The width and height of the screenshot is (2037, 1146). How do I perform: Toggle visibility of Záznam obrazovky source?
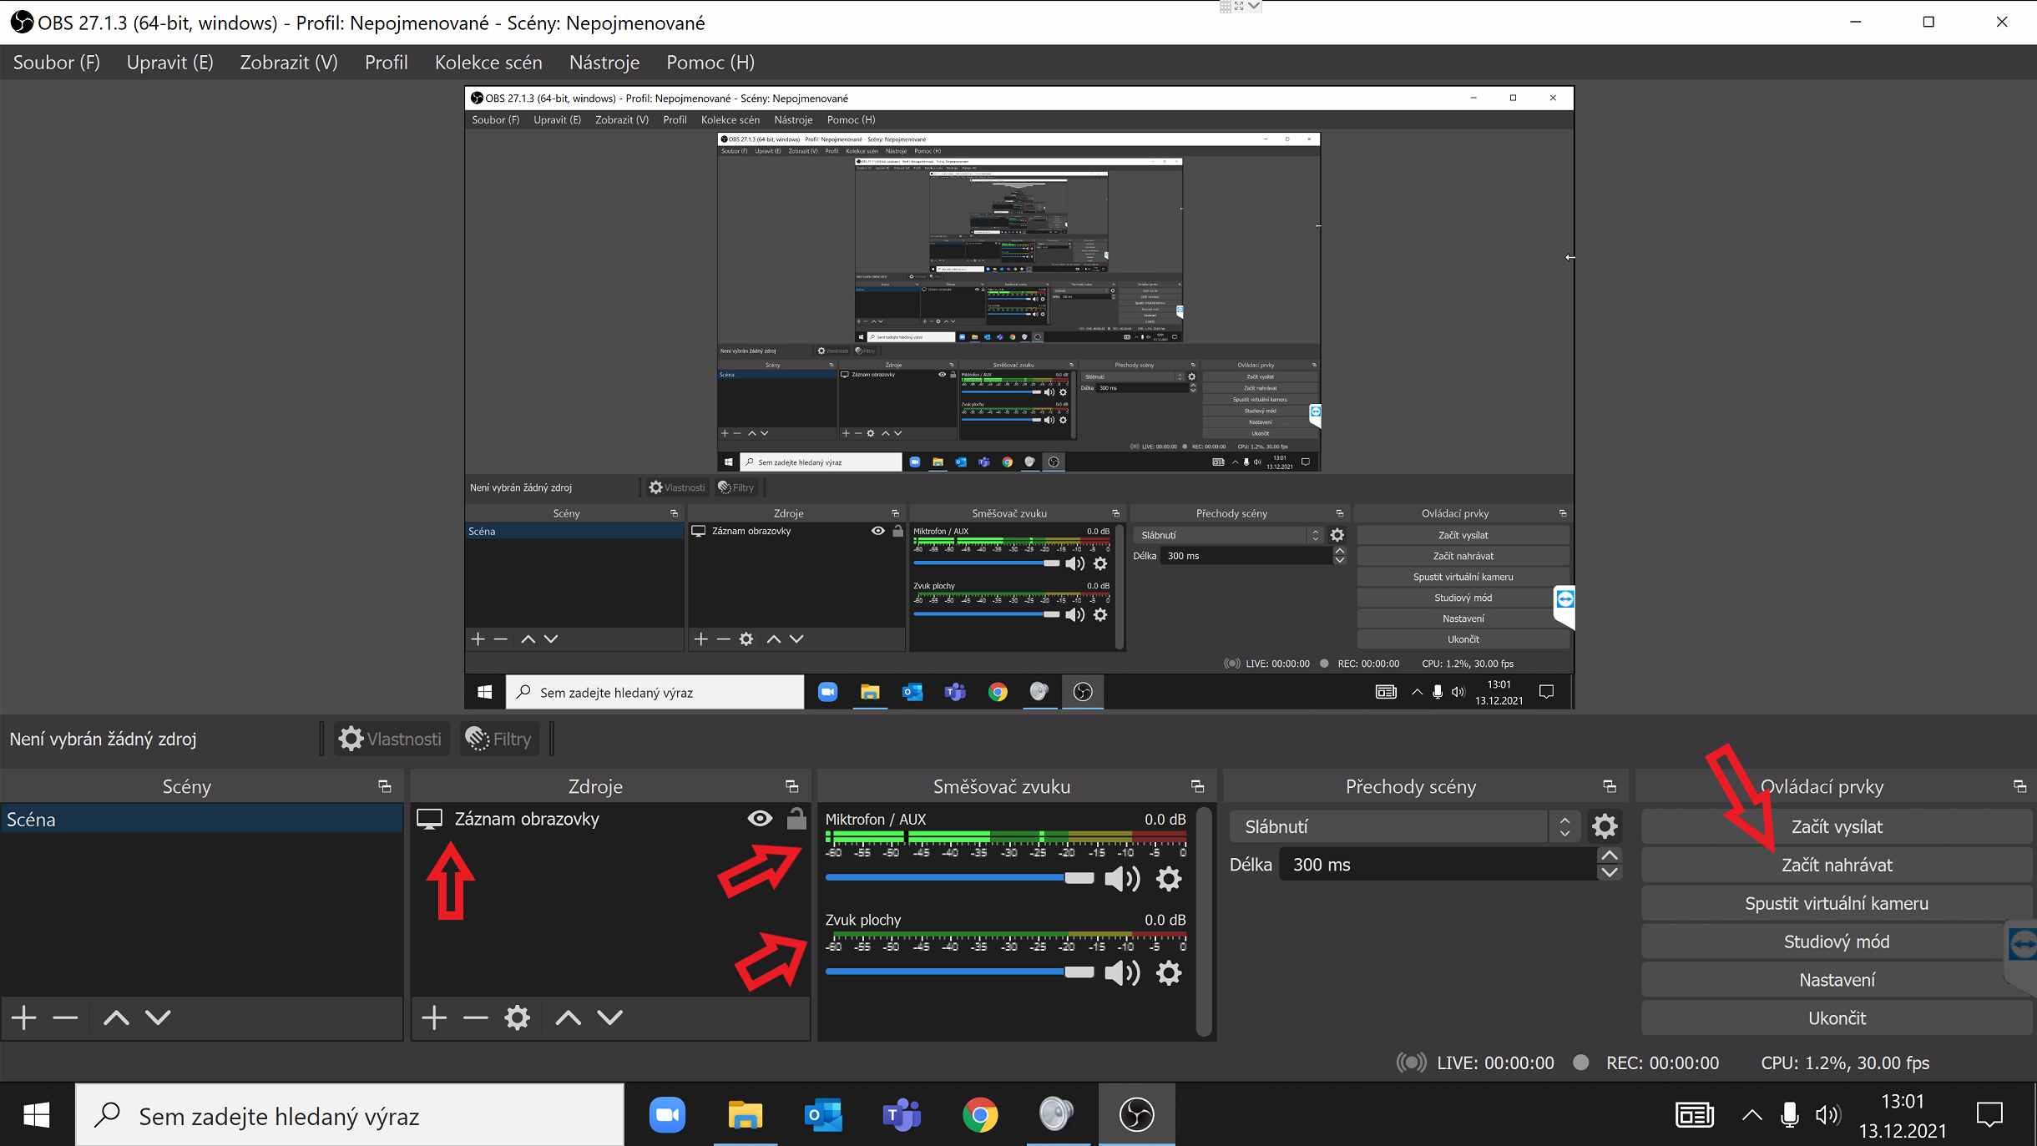tap(760, 819)
